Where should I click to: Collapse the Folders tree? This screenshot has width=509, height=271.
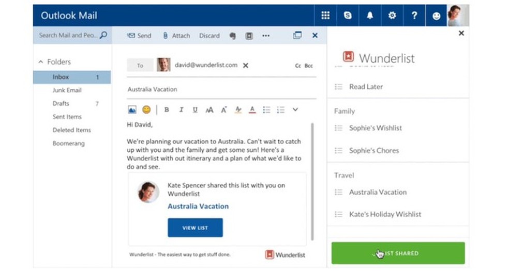pos(40,61)
